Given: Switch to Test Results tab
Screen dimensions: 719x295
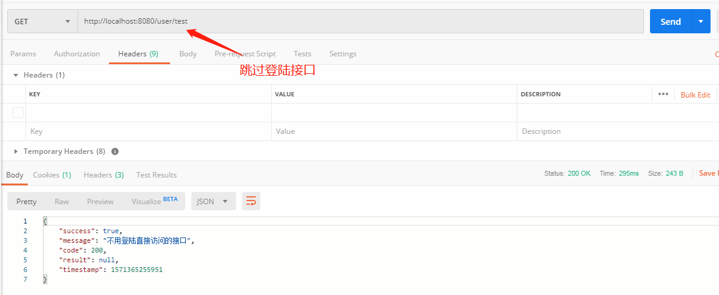Looking at the screenshot, I should (x=156, y=175).
